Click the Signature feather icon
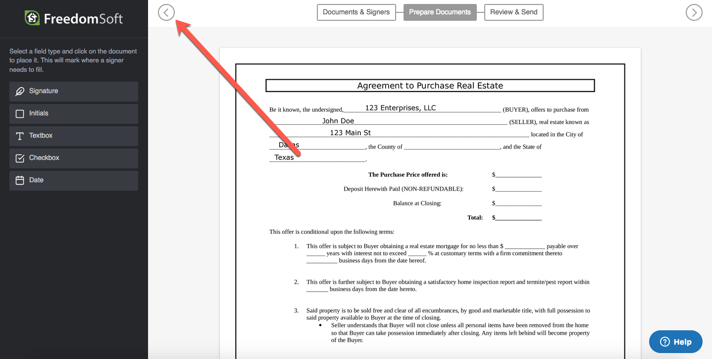 coord(20,92)
